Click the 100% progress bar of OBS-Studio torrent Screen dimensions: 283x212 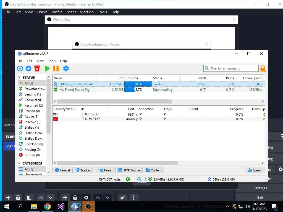[138, 84]
